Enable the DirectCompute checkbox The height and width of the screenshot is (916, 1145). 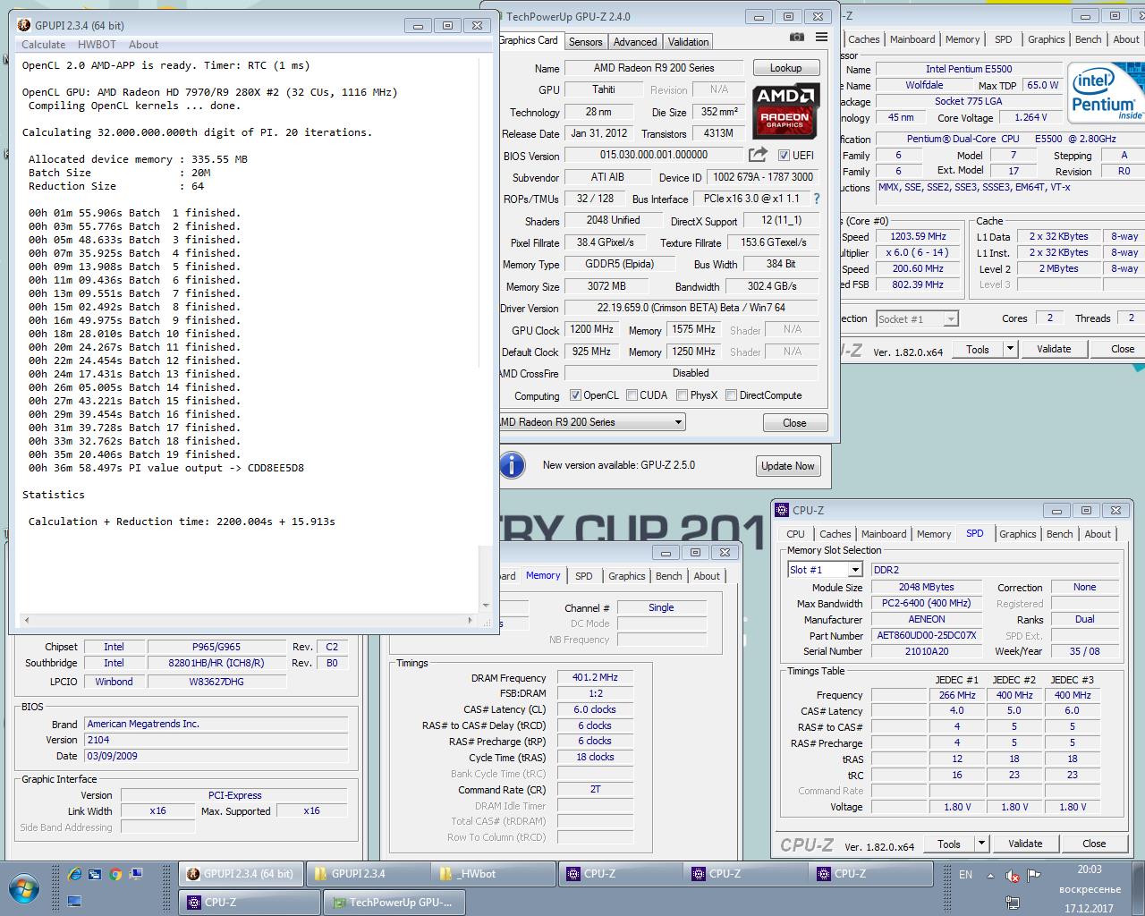(732, 395)
